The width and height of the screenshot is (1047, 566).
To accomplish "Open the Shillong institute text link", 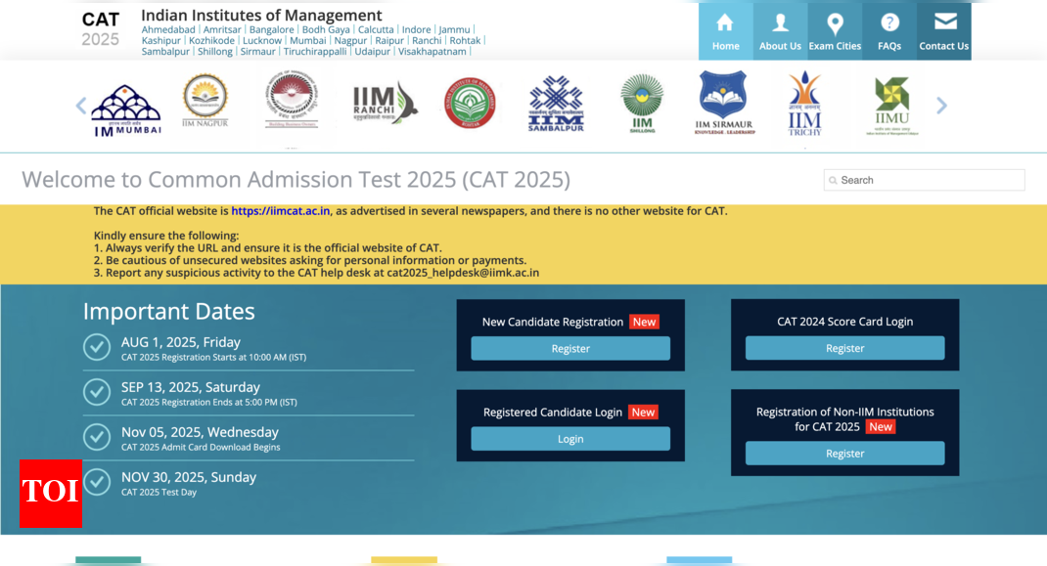I will (x=215, y=52).
